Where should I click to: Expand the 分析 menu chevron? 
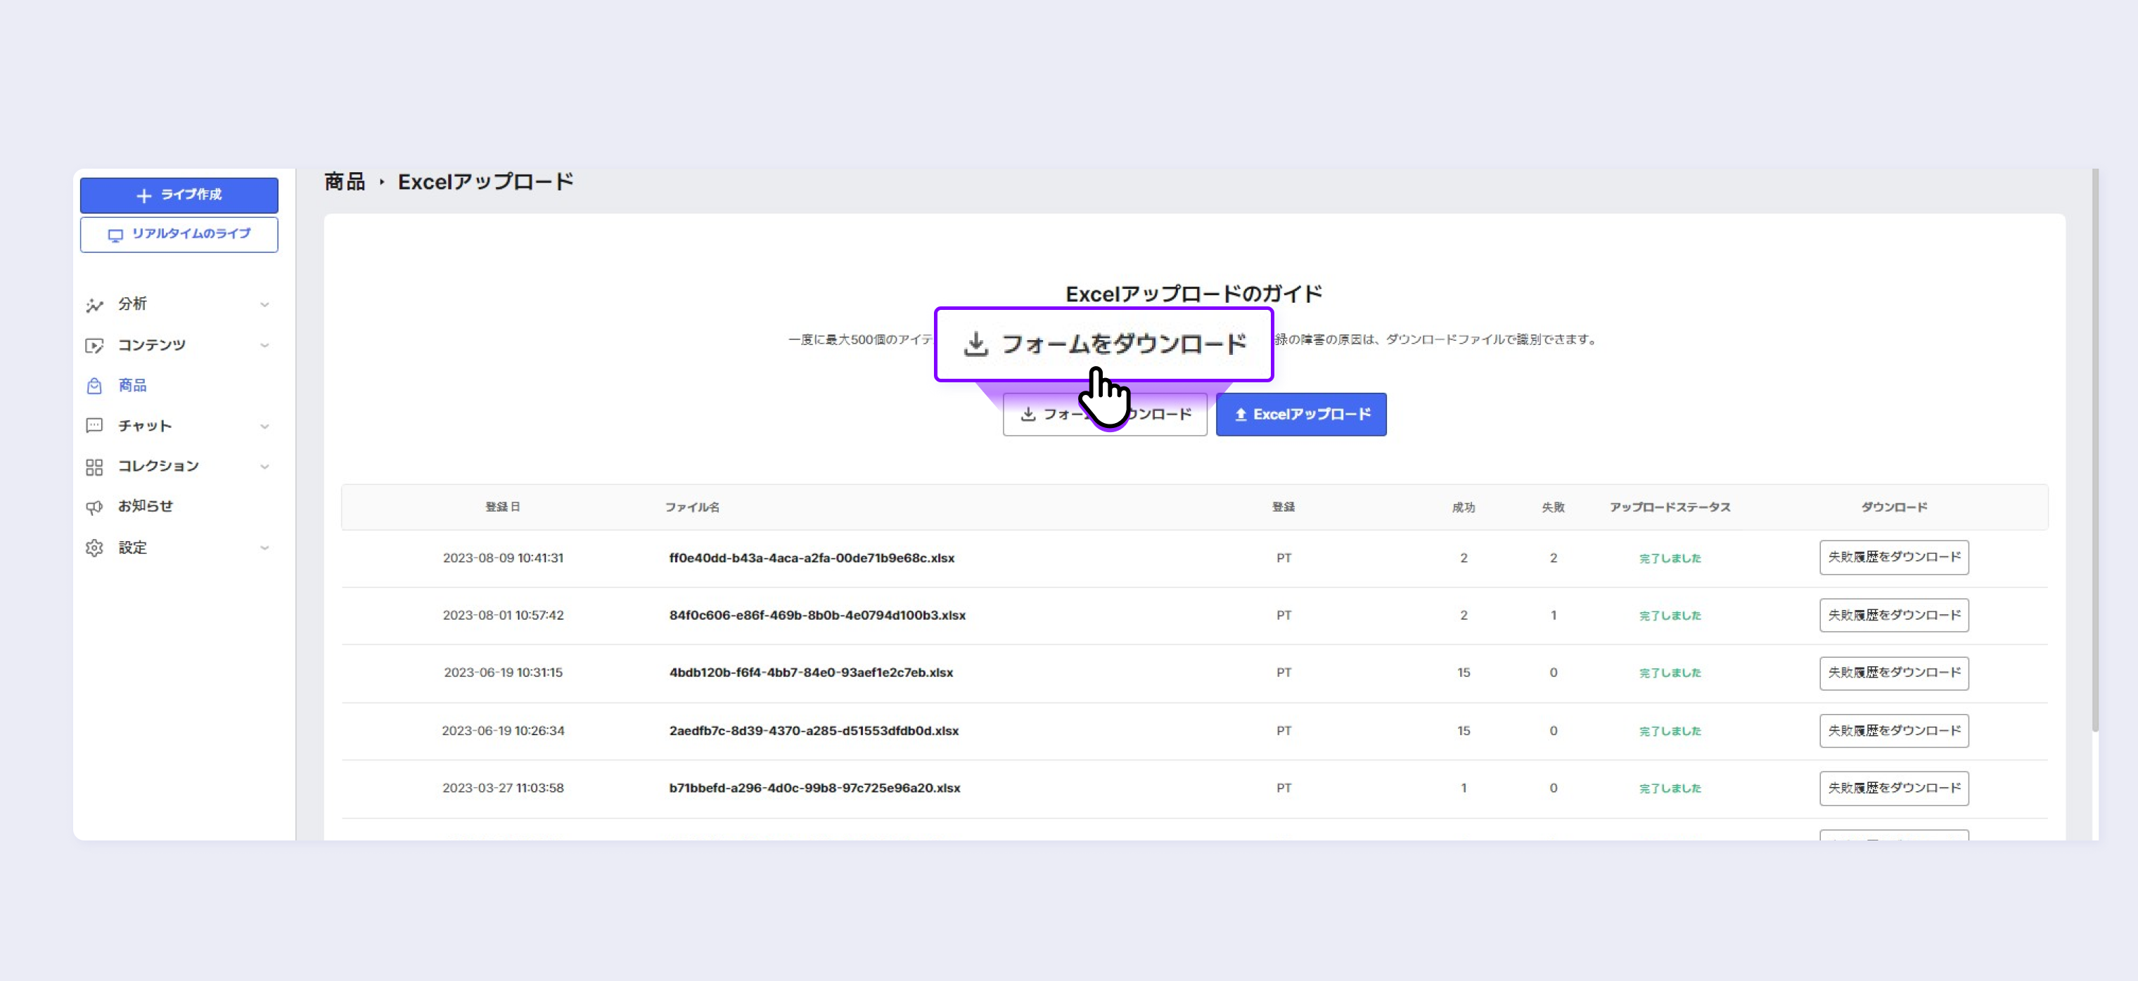point(264,305)
